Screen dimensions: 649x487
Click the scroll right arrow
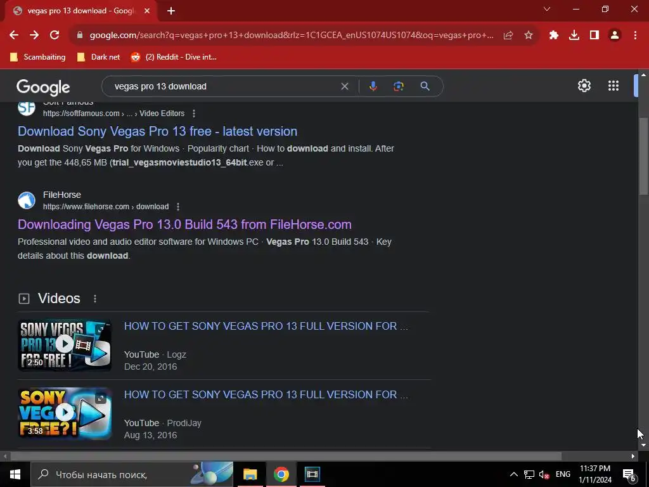click(633, 457)
